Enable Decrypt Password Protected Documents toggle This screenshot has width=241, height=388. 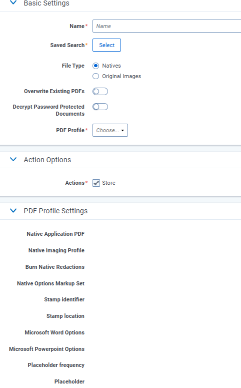pos(100,107)
